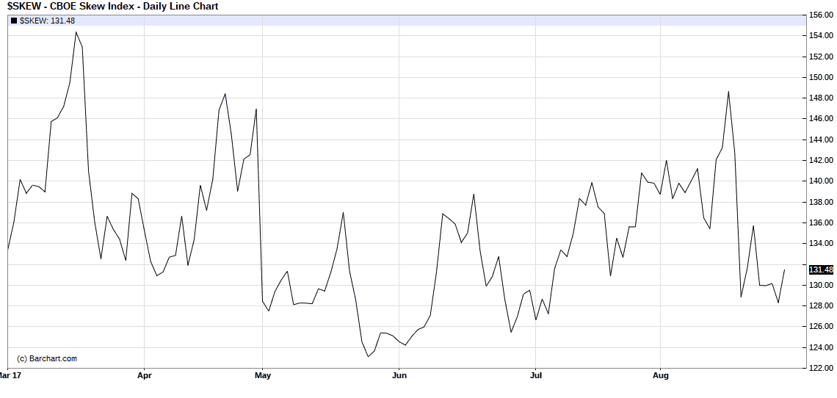Select the 'Jul' month axis label
Image resolution: width=837 pixels, height=398 pixels.
click(535, 375)
